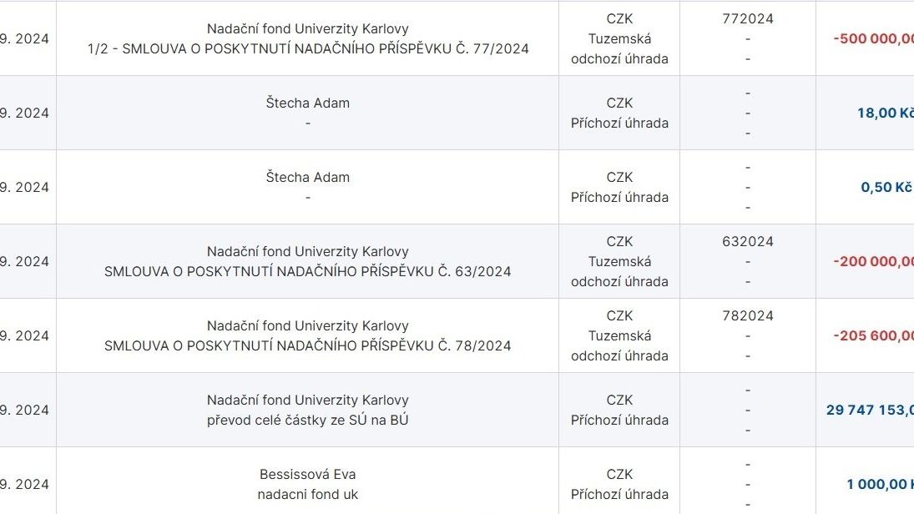Click the 1 000,00 incoming amount
This screenshot has height=514, width=914.
point(880,484)
